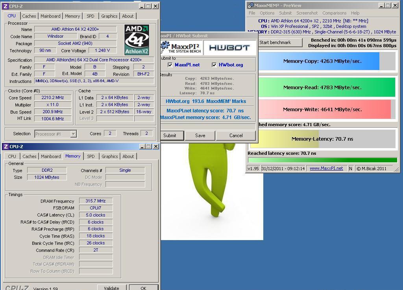
Task: Click the MaxxMEM² gear icon in title bar
Action: 251,6
